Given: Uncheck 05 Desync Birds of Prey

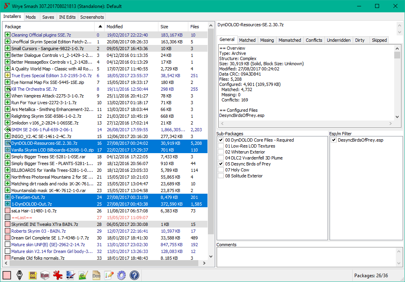Looking at the screenshot, I should 221,164.
